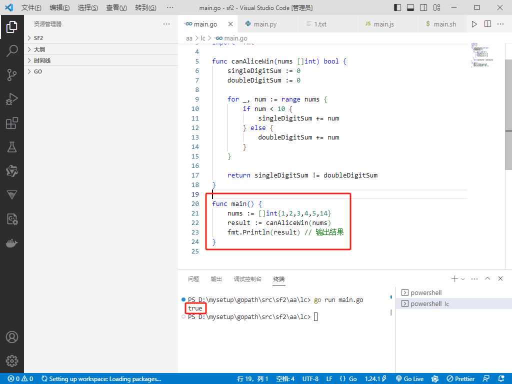Expand the 大纲 outline section
512x384 pixels.
(101, 49)
